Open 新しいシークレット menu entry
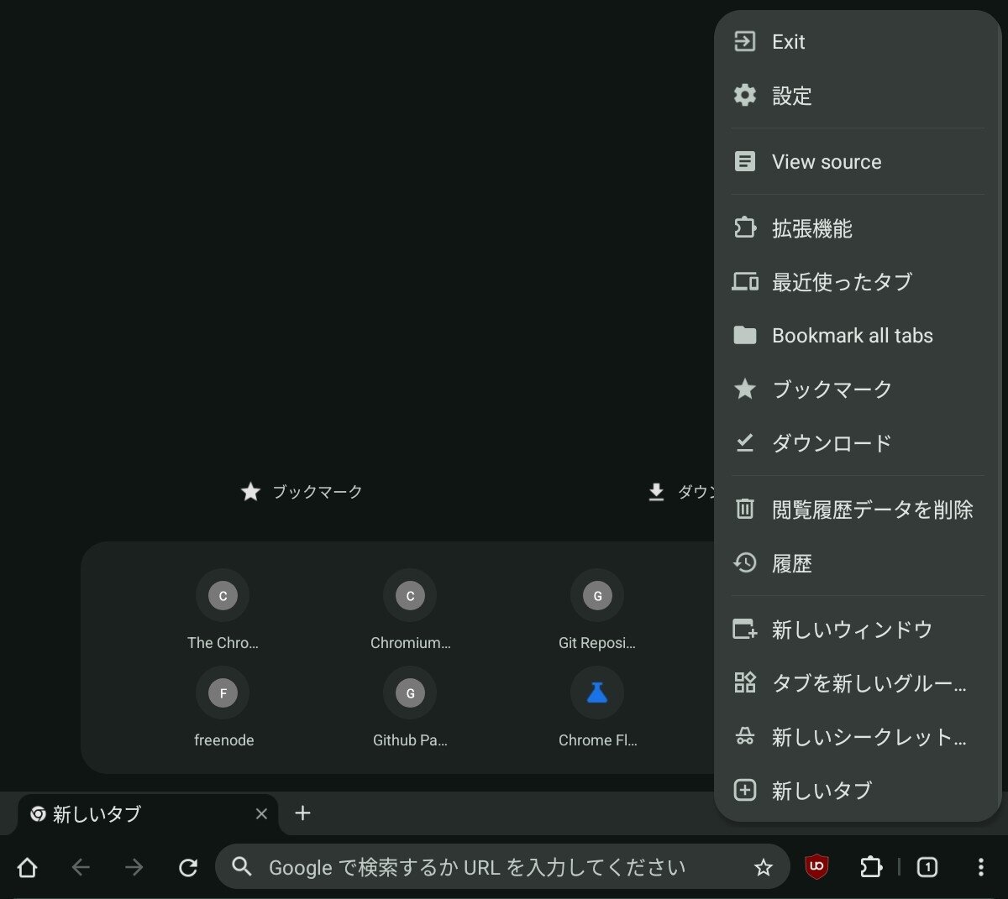Screen dimensions: 1008x899 pos(857,736)
